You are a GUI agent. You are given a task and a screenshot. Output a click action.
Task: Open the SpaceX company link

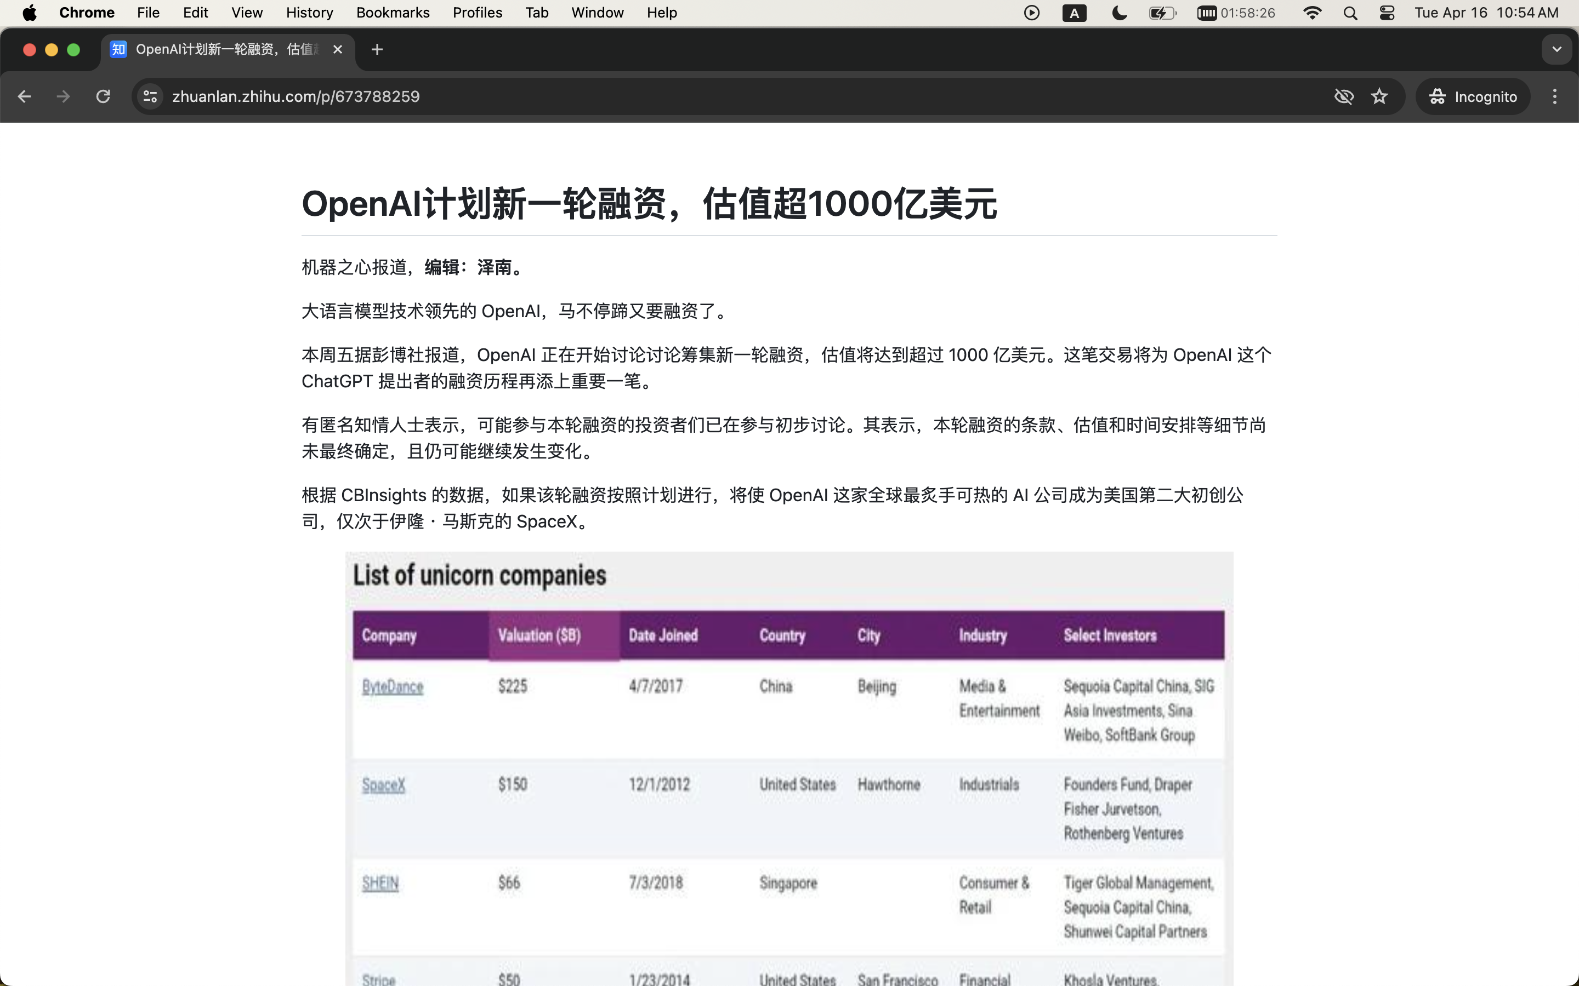(x=384, y=784)
